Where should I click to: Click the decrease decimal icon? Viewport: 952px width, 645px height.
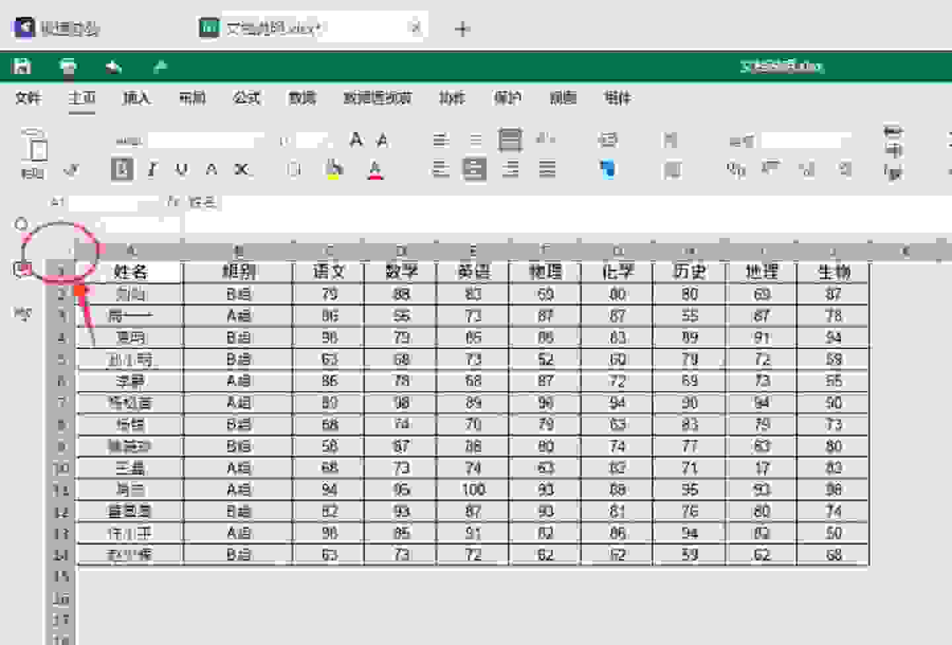pyautogui.click(x=806, y=169)
